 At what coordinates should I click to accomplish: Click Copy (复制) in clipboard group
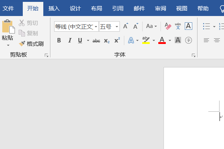(28, 33)
